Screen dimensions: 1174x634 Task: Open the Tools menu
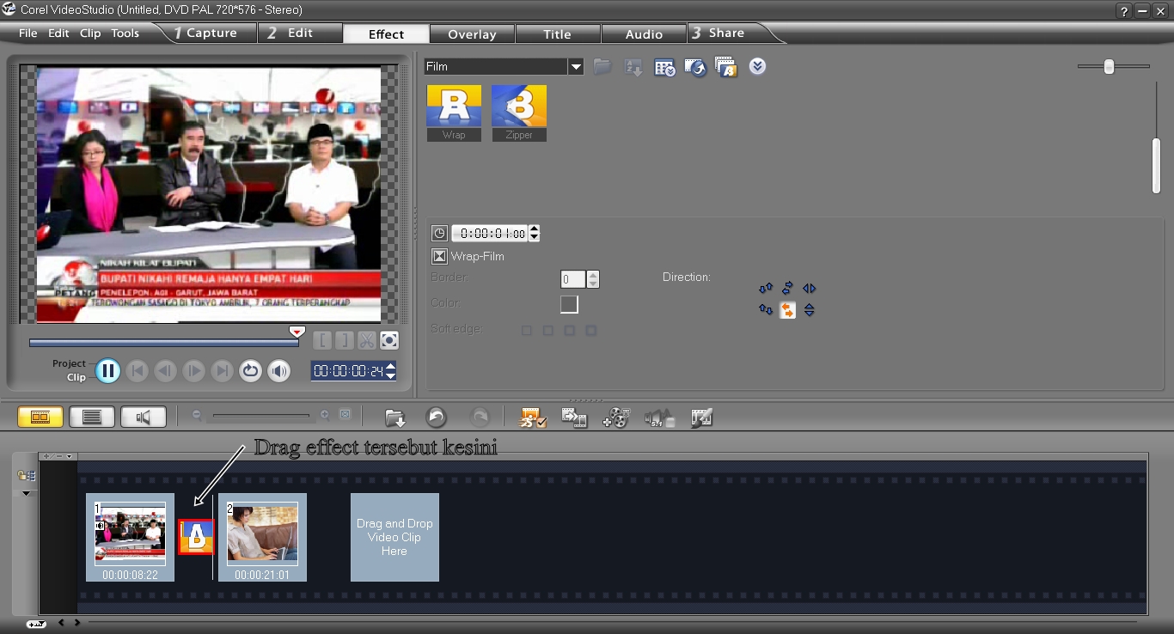[x=125, y=33]
